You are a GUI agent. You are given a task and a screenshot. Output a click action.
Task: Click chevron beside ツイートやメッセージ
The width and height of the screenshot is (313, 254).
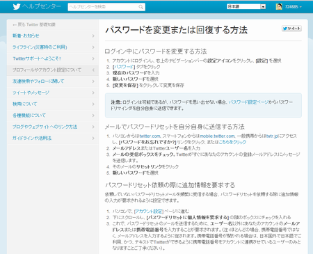(93, 93)
